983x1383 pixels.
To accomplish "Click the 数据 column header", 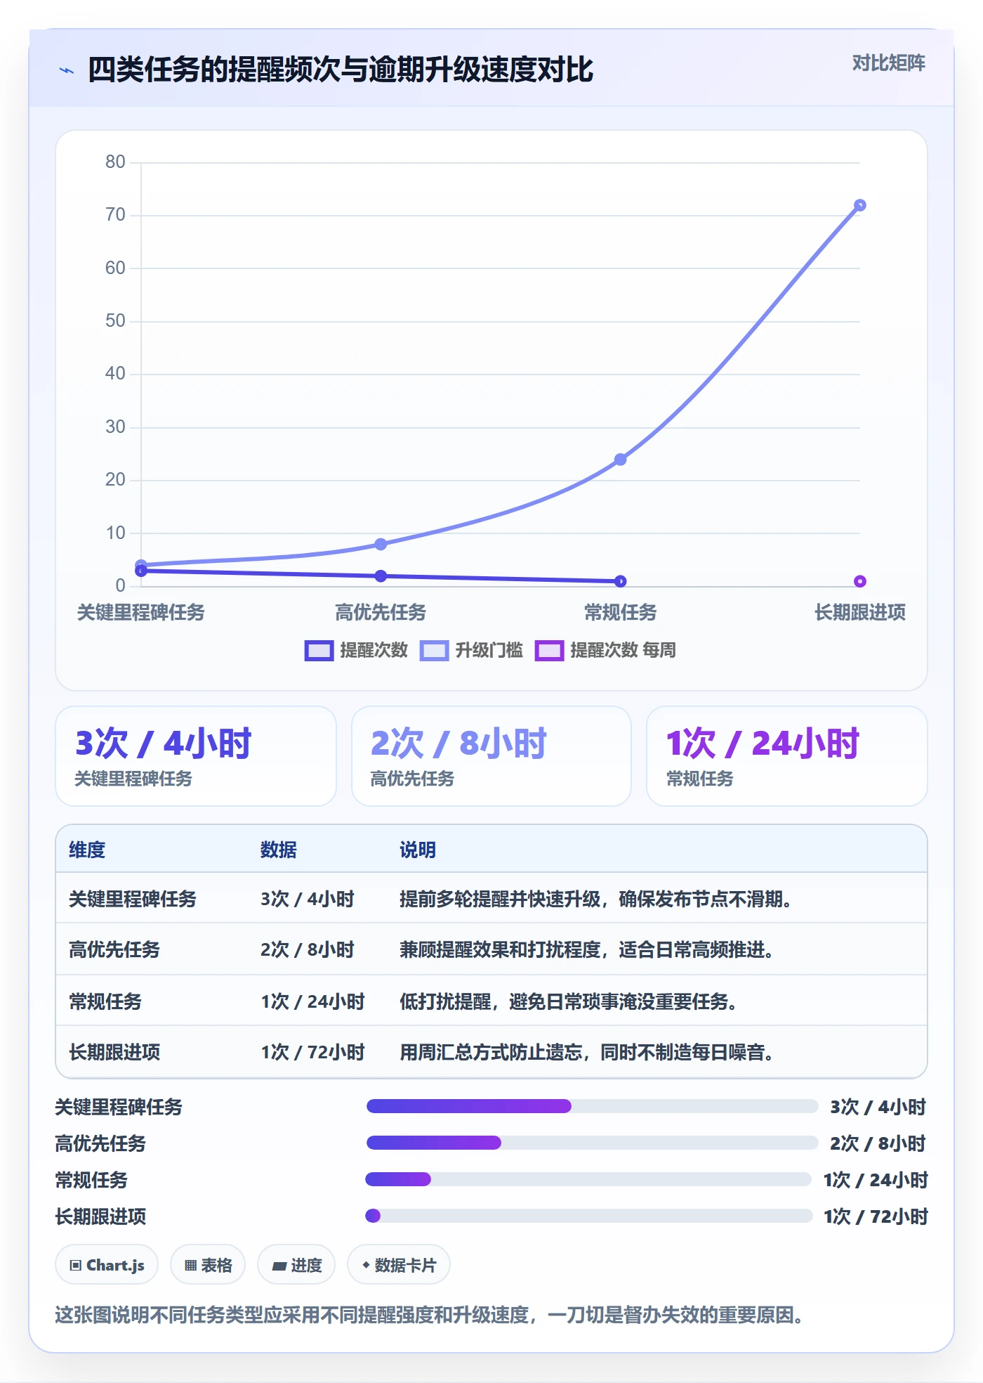I will [x=278, y=850].
